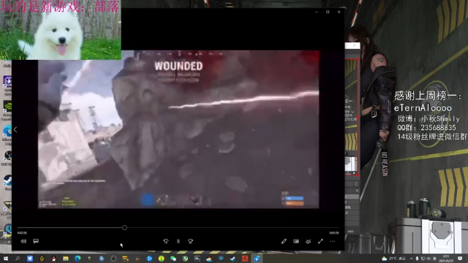Open WeChat from the taskbar
This screenshot has width=468, height=263.
(173, 259)
